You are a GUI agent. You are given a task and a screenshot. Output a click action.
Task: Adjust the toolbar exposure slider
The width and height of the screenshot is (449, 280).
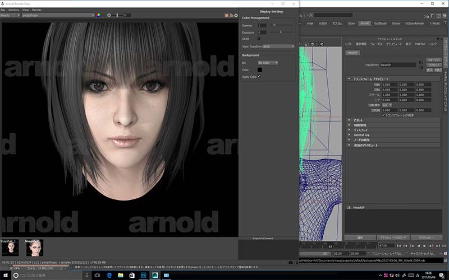[117, 15]
